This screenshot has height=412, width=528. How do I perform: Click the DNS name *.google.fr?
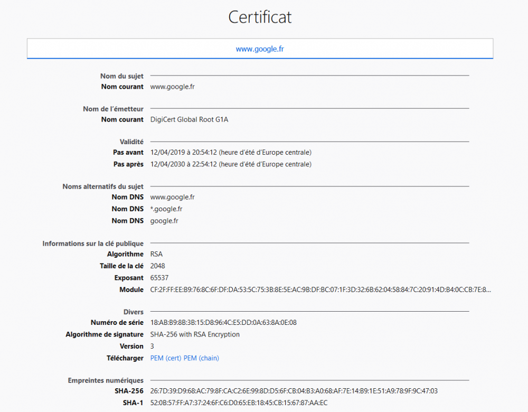point(167,209)
